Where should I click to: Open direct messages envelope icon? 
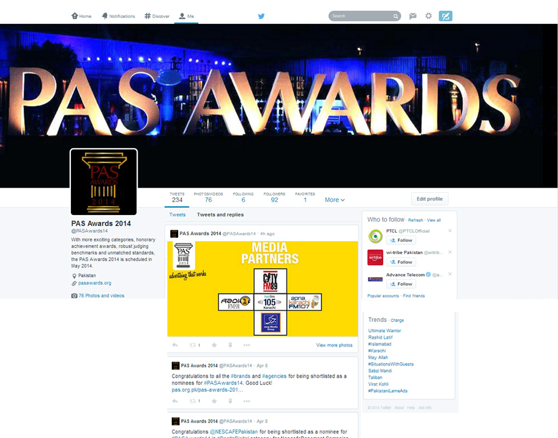pos(413,16)
